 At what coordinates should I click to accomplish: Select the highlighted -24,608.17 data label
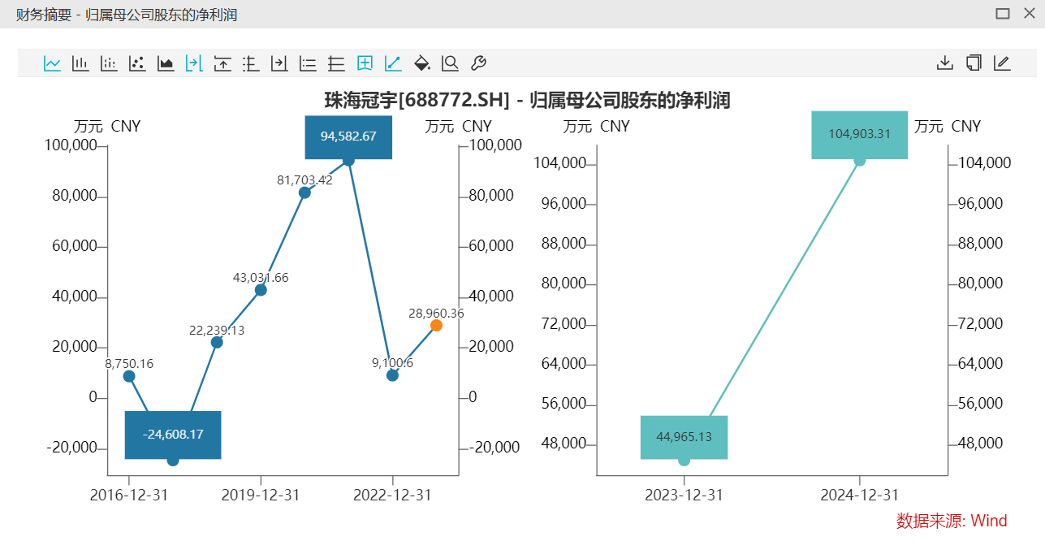click(173, 435)
